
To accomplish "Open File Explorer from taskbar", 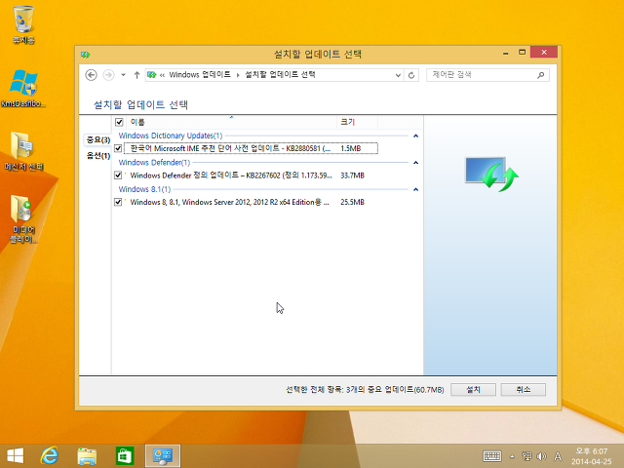I will (87, 456).
